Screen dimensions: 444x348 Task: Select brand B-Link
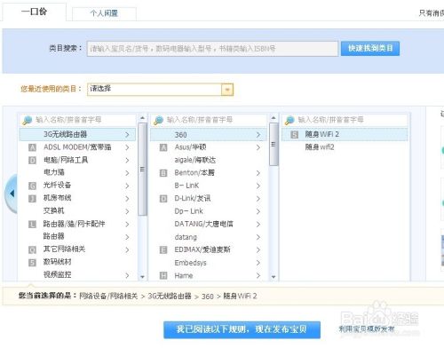tap(209, 186)
